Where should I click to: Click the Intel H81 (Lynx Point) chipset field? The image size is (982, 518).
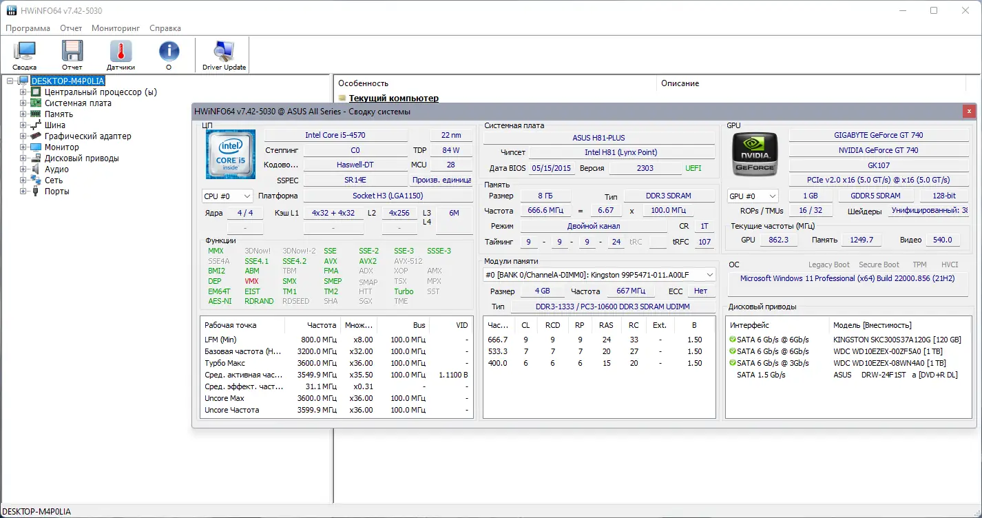pyautogui.click(x=621, y=152)
